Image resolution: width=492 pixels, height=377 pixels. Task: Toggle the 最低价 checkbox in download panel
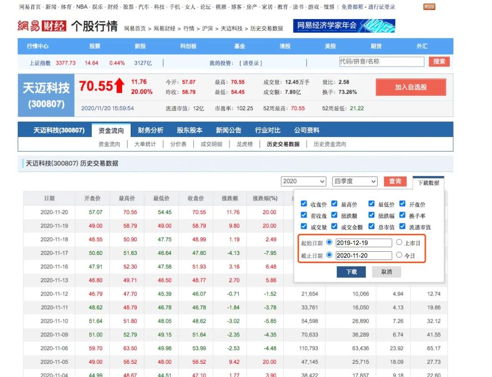(371, 204)
